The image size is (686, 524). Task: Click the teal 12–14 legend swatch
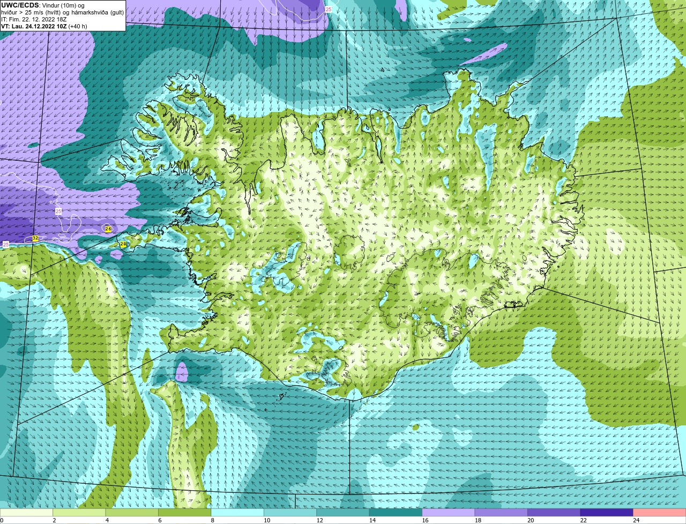[x=343, y=513]
